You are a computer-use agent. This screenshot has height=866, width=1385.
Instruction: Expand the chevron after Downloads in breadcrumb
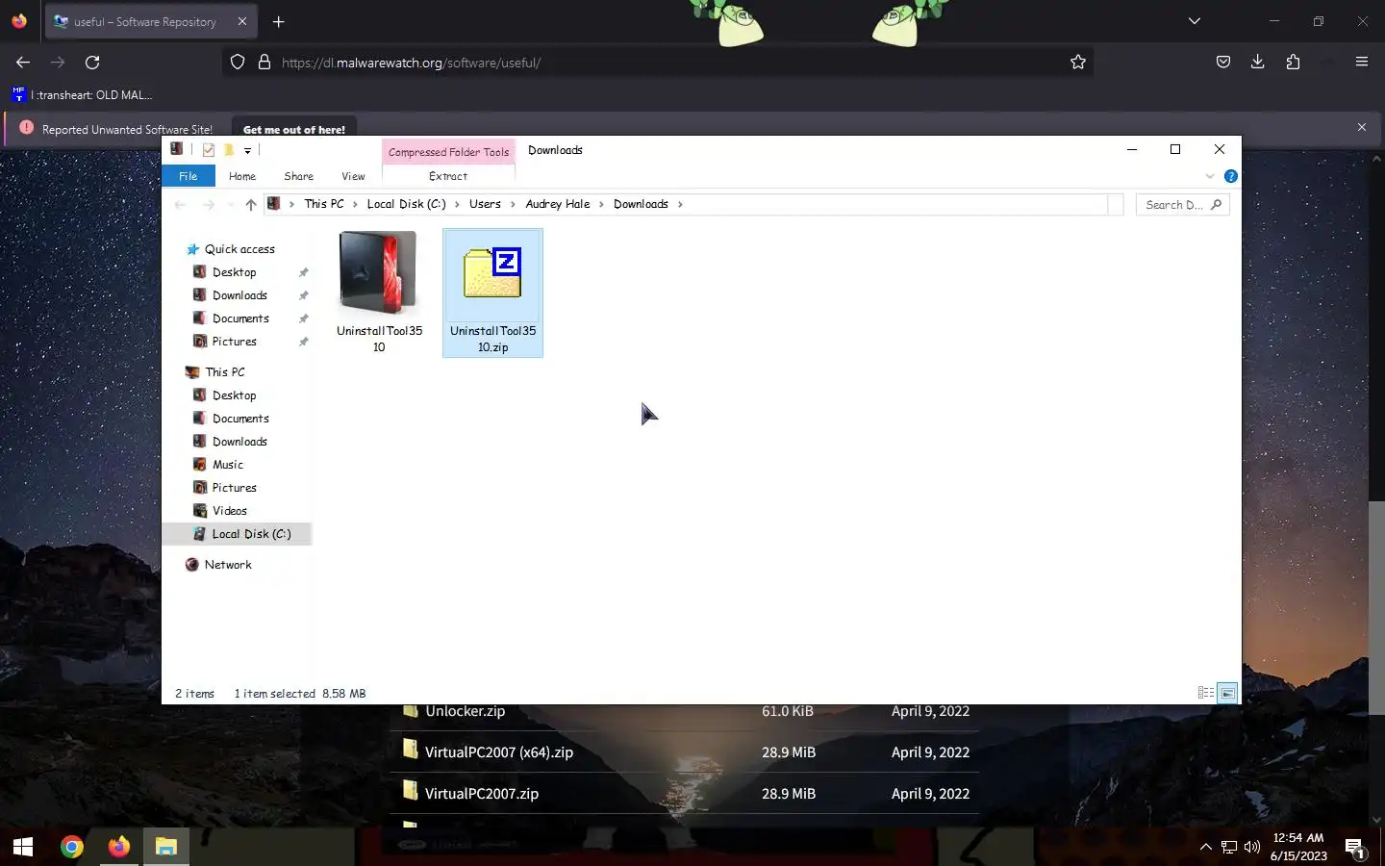point(680,204)
